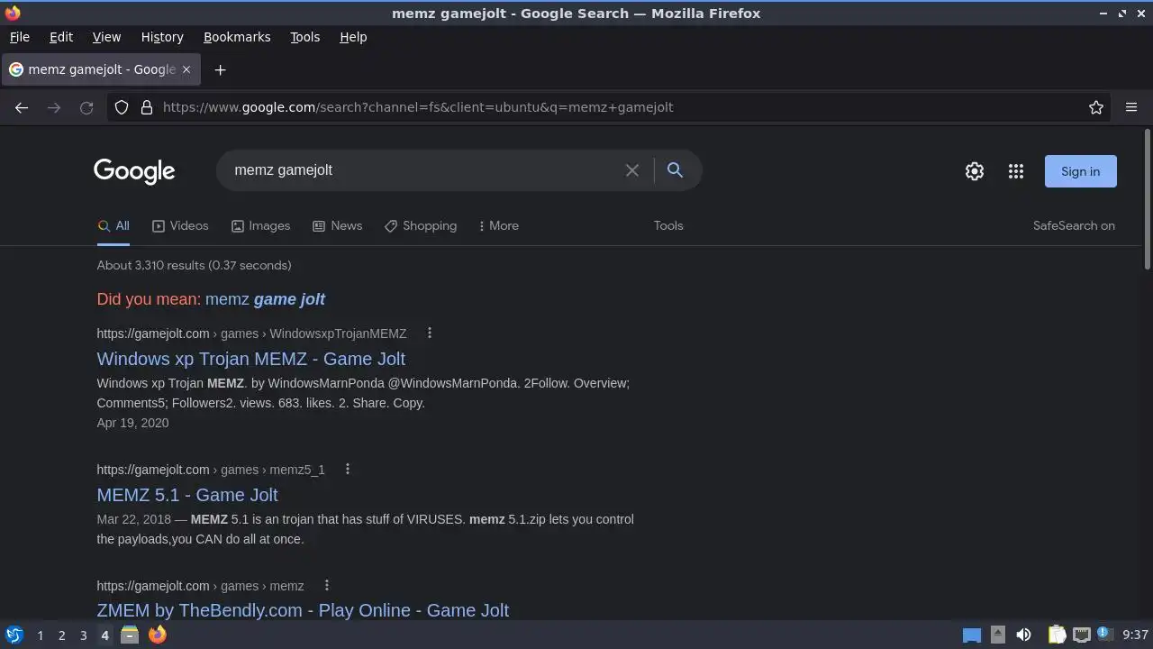Image resolution: width=1153 pixels, height=649 pixels.
Task: Click the Sign in button
Action: (1080, 171)
